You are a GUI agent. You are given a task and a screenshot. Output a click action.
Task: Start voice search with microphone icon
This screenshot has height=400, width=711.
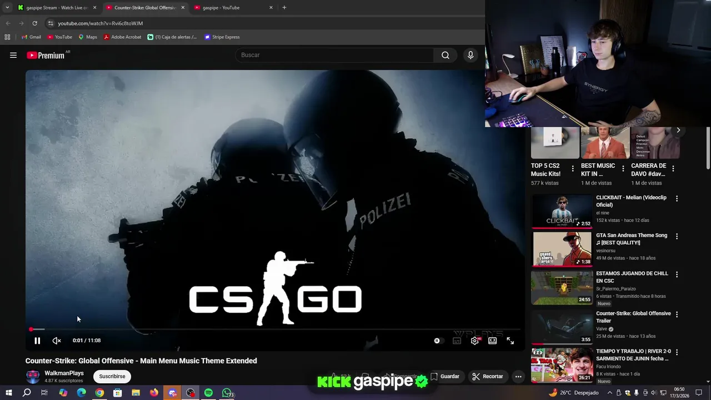tap(470, 55)
